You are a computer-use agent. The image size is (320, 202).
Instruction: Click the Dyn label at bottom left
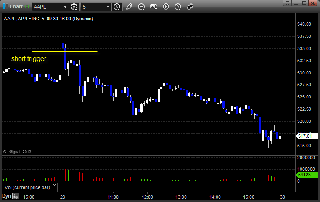(6, 196)
